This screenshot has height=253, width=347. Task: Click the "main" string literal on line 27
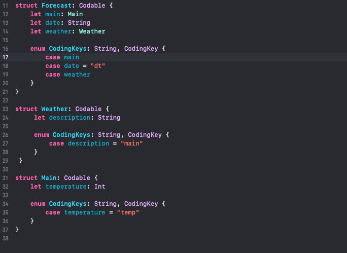tap(132, 143)
